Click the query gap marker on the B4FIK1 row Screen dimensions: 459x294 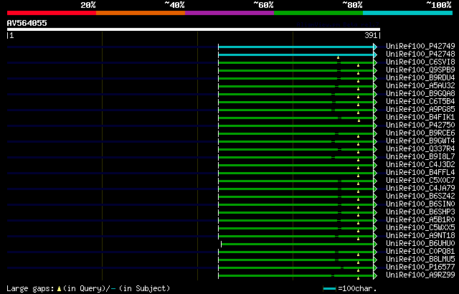pos(359,120)
